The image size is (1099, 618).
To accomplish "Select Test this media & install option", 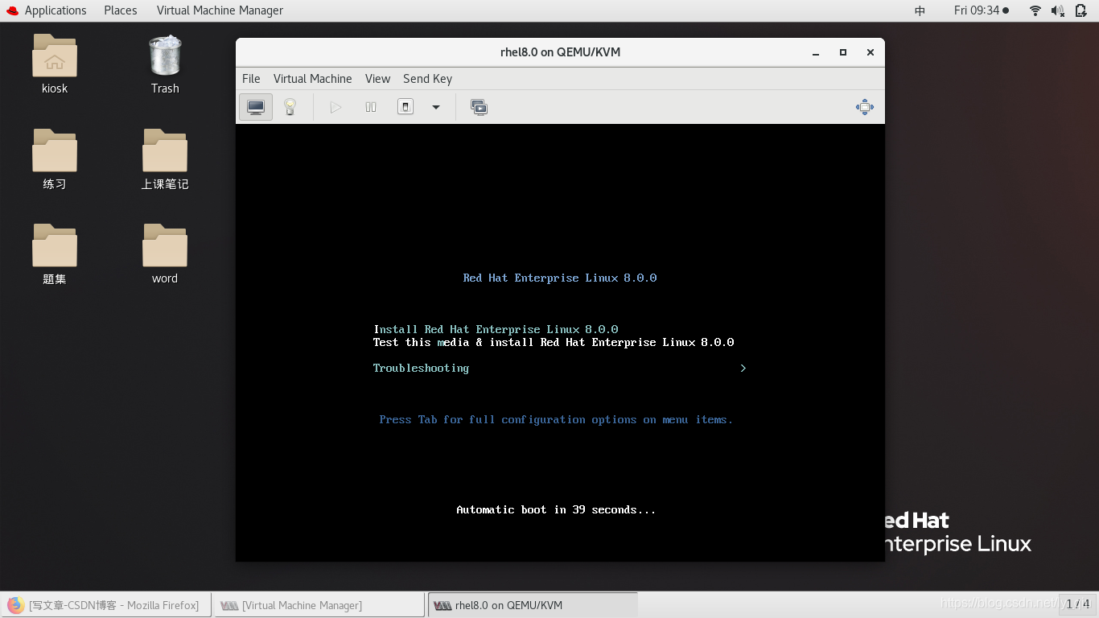I will [554, 342].
